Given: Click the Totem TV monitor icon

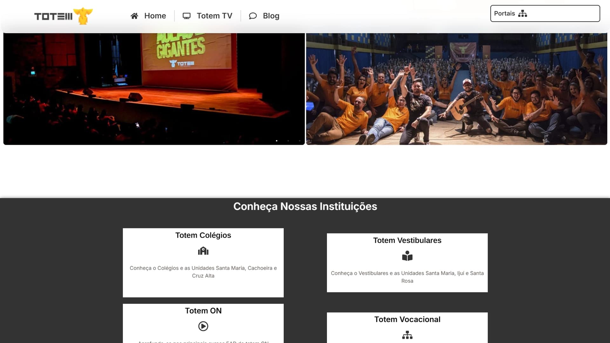Looking at the screenshot, I should tap(186, 16).
